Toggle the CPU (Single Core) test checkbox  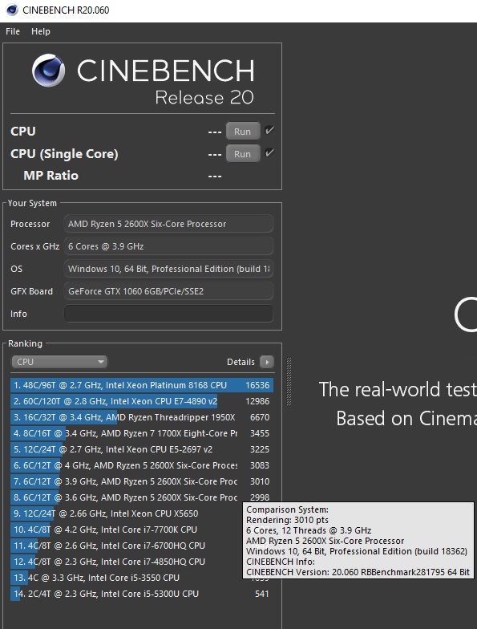(269, 152)
